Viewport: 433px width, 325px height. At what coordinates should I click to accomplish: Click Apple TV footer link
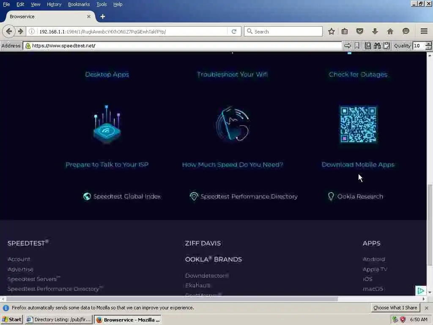point(375,269)
